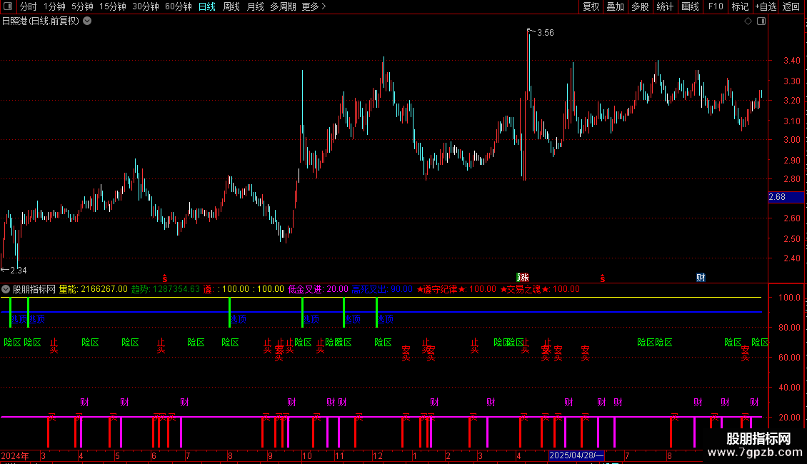Click the 2.34 low price label
Image resolution: width=807 pixels, height=464 pixels.
pos(19,271)
